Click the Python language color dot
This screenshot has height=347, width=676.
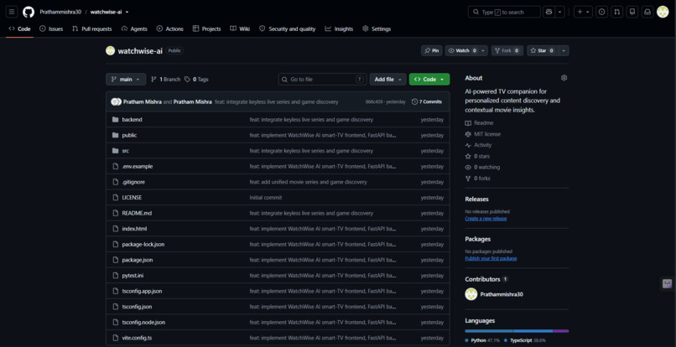coord(467,340)
